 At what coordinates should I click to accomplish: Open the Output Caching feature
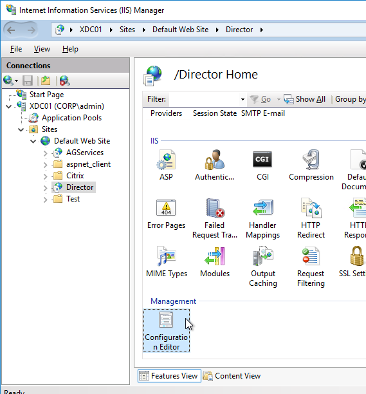pyautogui.click(x=263, y=267)
